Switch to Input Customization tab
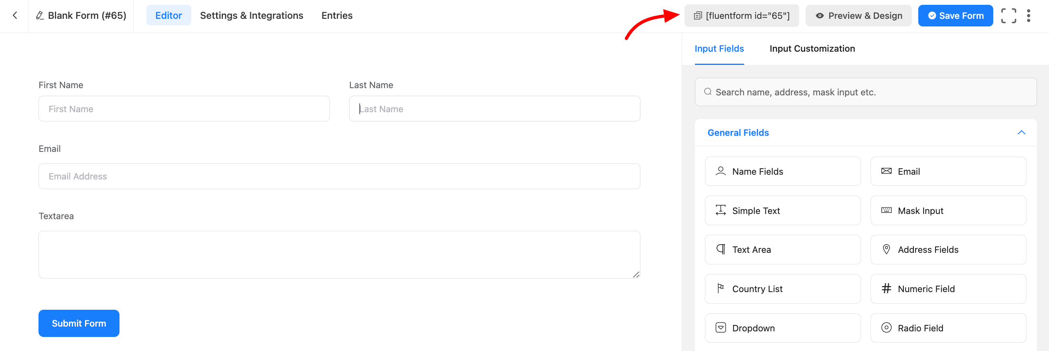The width and height of the screenshot is (1049, 351). click(x=812, y=48)
